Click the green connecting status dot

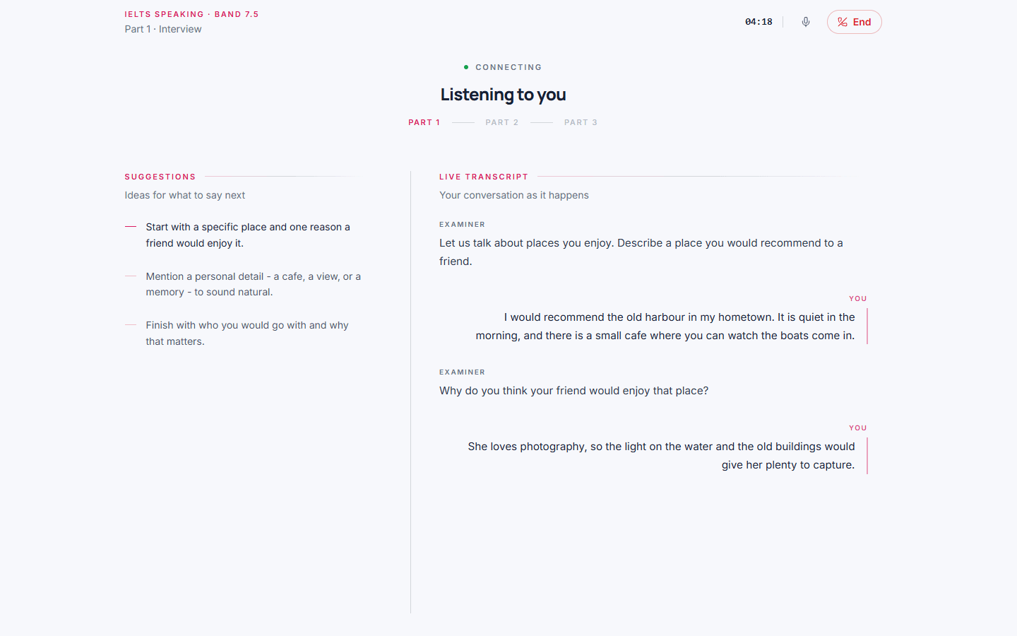pos(466,67)
